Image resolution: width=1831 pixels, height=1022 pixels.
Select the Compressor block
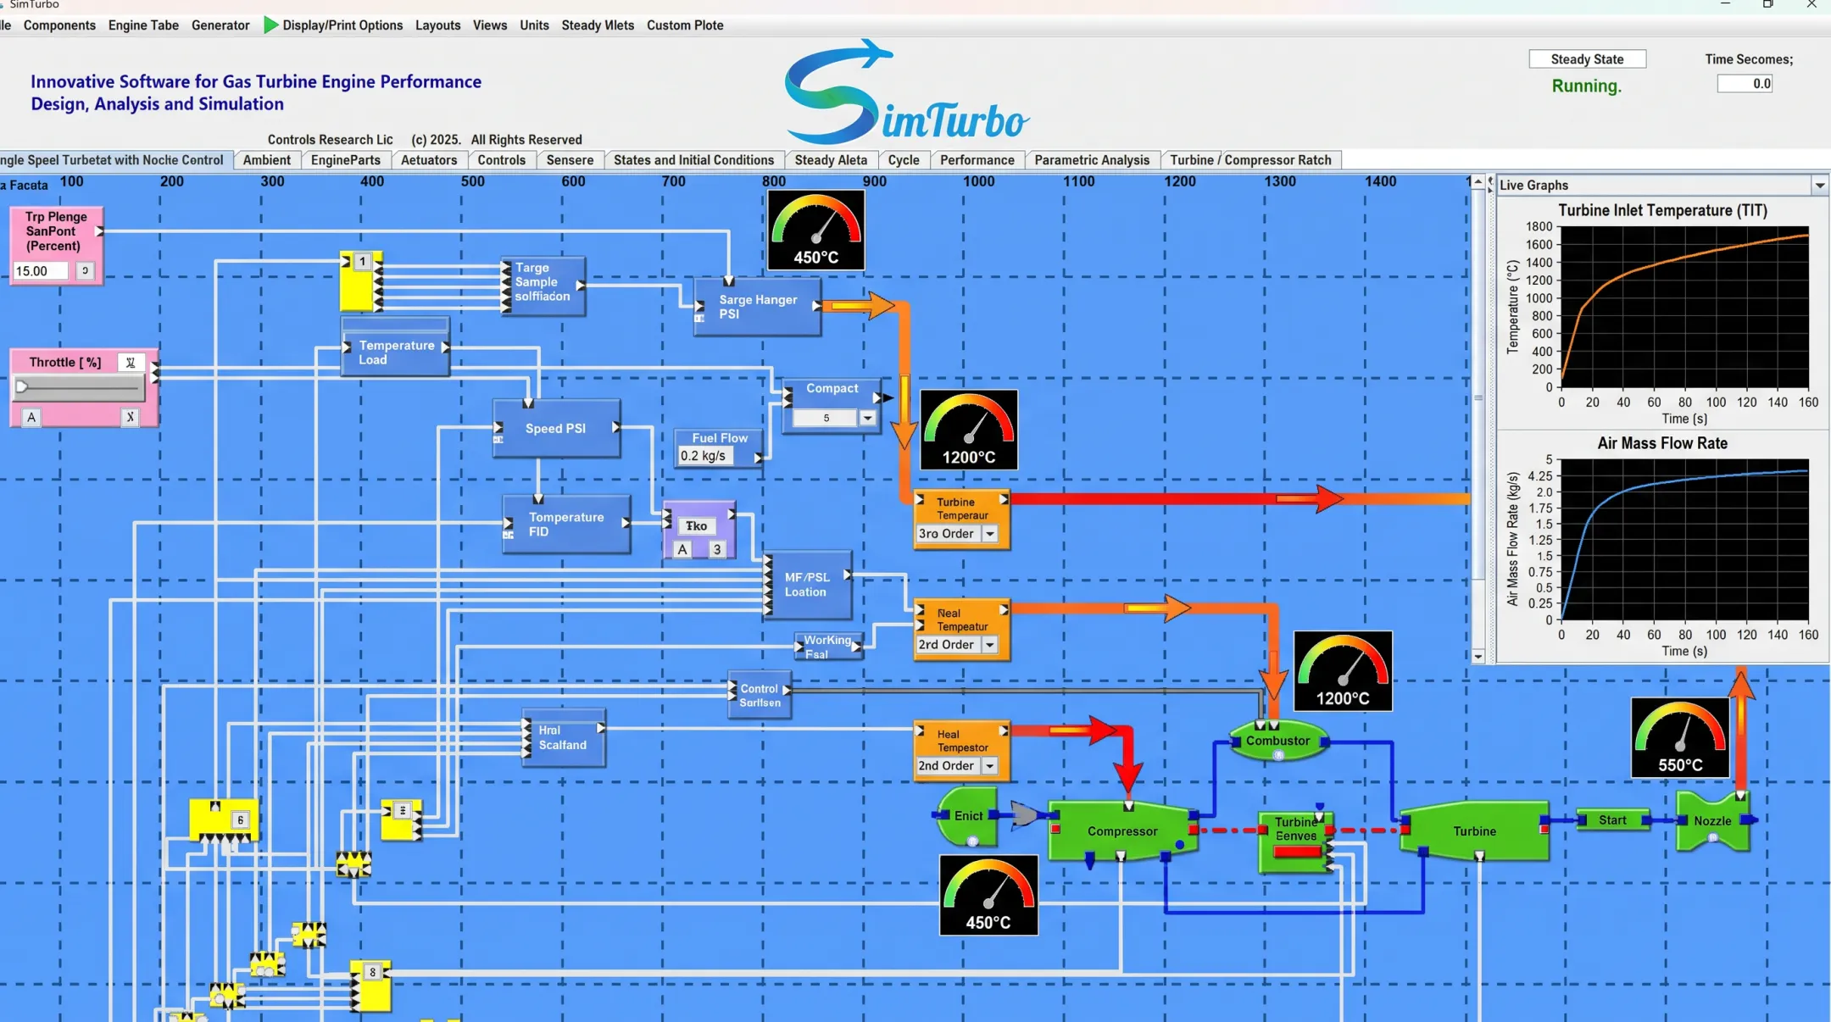click(1122, 831)
